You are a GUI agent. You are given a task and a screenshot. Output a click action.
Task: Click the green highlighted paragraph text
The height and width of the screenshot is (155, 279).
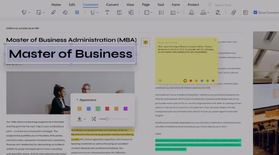pyautogui.click(x=198, y=145)
